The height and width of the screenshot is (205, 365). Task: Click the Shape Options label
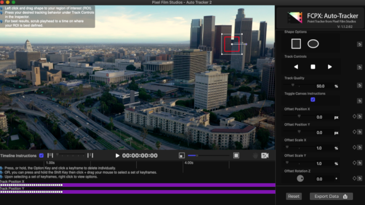click(295, 32)
